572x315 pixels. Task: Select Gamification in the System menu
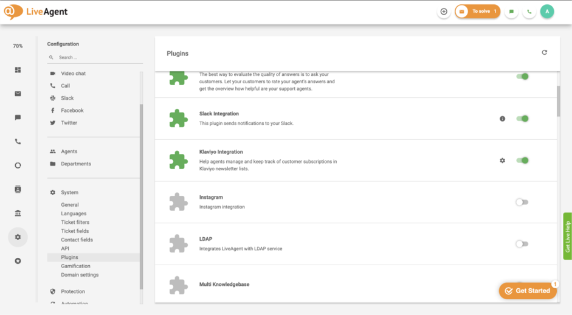75,266
